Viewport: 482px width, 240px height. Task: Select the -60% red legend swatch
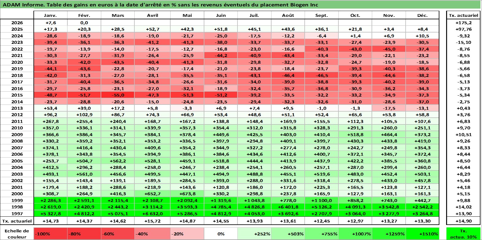coord(118,234)
